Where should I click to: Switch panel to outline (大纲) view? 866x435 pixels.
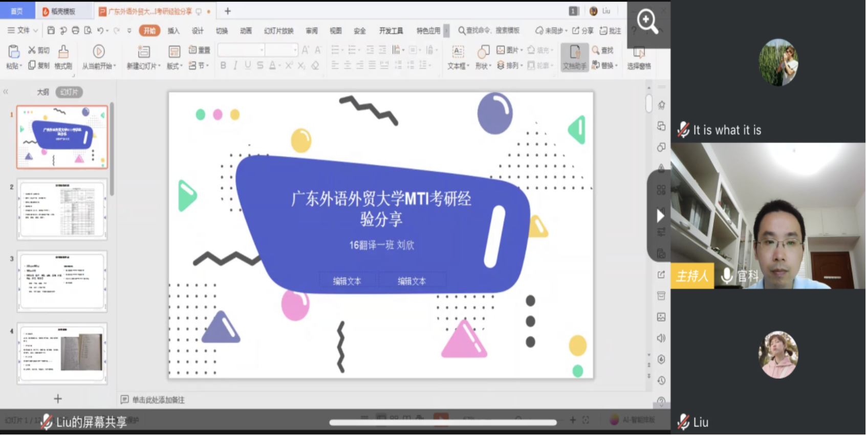43,92
